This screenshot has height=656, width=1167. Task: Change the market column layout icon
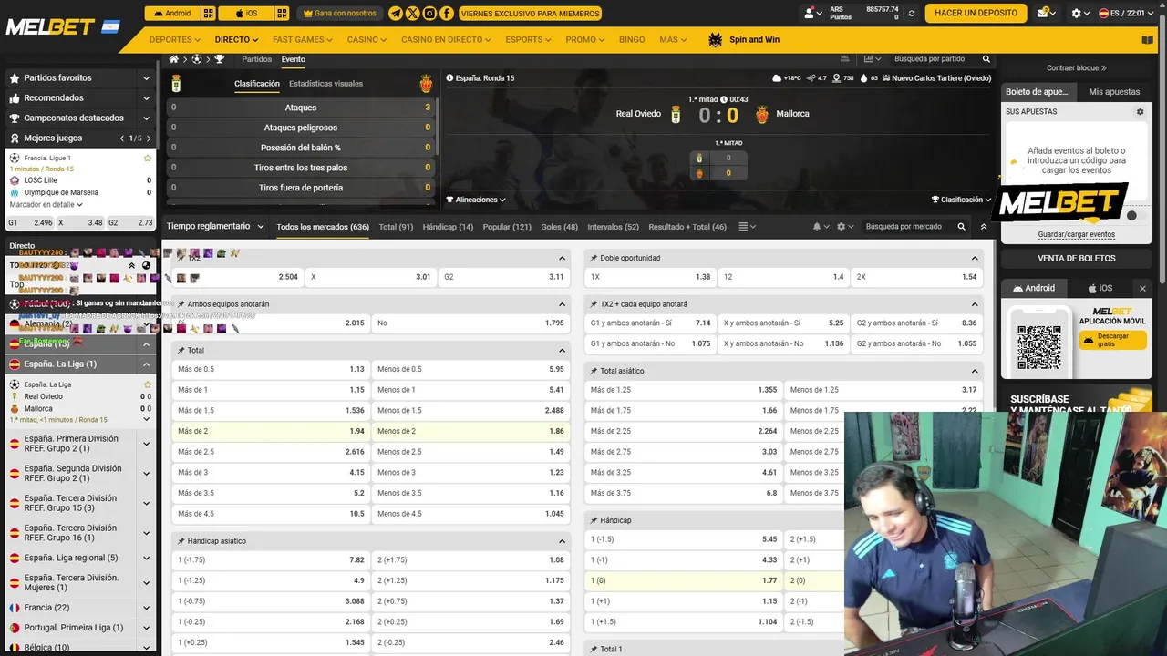(x=743, y=227)
